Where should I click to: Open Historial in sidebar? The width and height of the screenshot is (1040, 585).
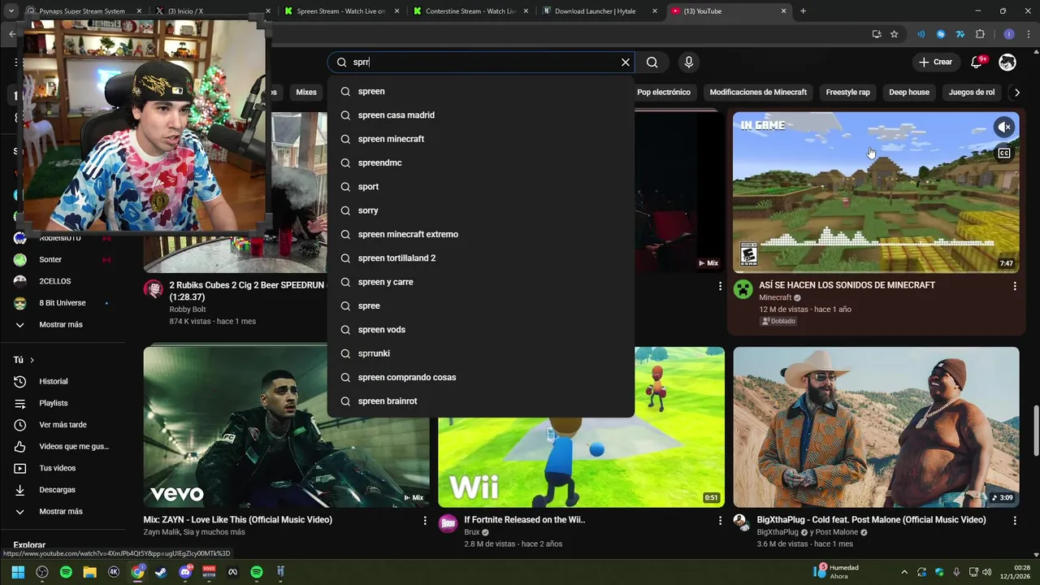tap(53, 381)
